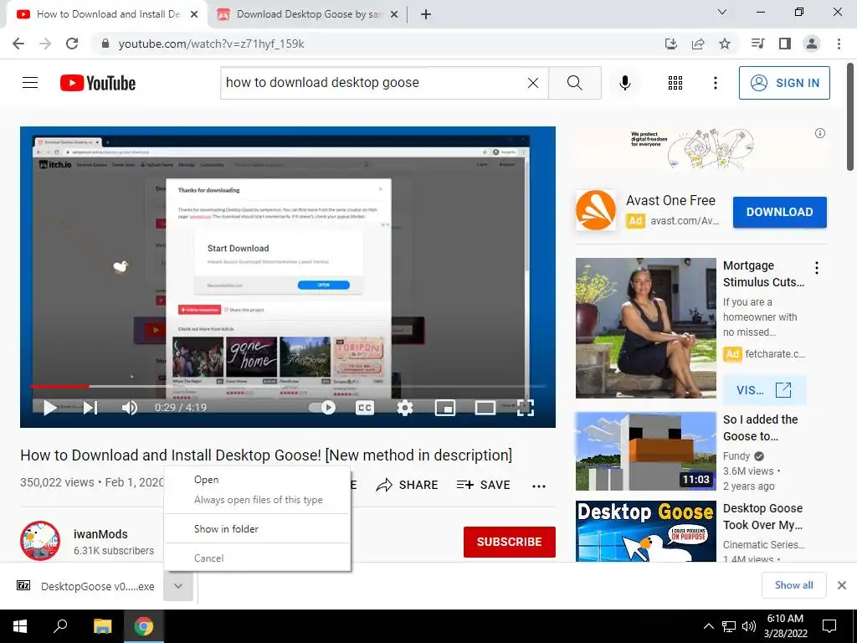Close the downloads bar
Image resolution: width=857 pixels, height=643 pixels.
[842, 585]
